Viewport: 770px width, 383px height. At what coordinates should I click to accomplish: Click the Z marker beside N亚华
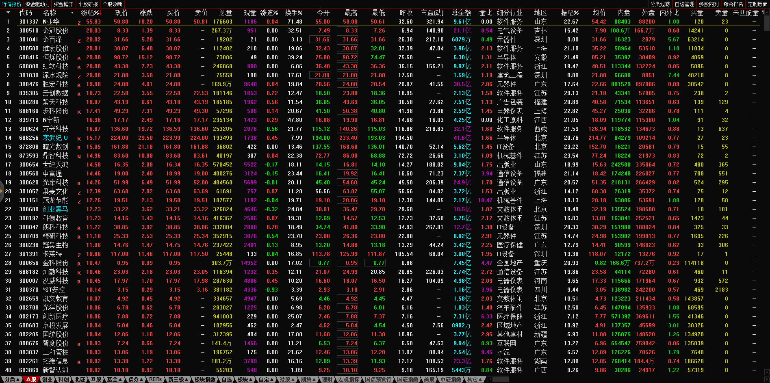(79, 23)
